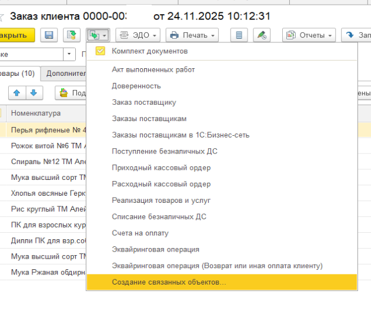The height and width of the screenshot is (311, 371).
Task: Click the floppy disk save icon
Action: (x=49, y=35)
